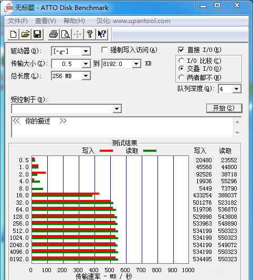The image size is (253, 280).
Task: Expand the 驱动器 drive dropdown
Action: (x=86, y=51)
